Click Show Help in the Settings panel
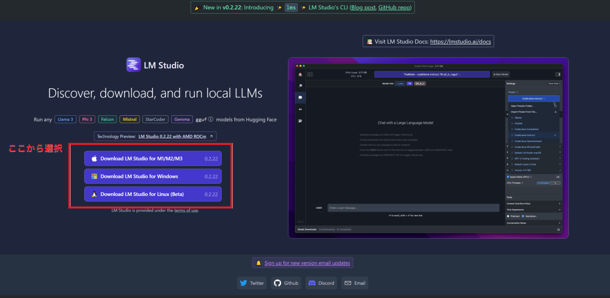Image resolution: width=610 pixels, height=298 pixels. coord(554,83)
